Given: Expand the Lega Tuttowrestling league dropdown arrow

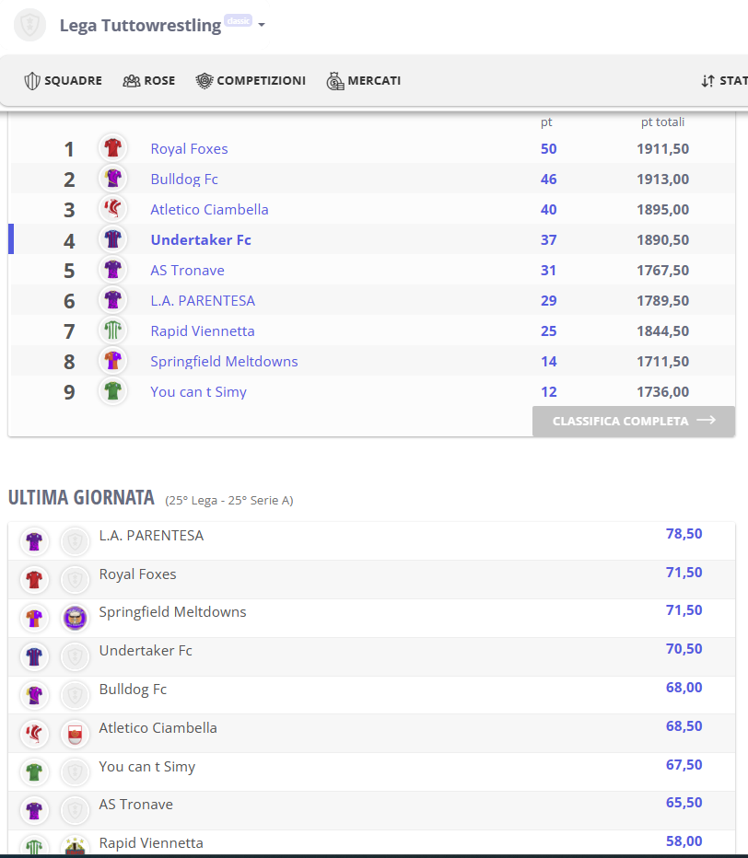Looking at the screenshot, I should pyautogui.click(x=262, y=25).
